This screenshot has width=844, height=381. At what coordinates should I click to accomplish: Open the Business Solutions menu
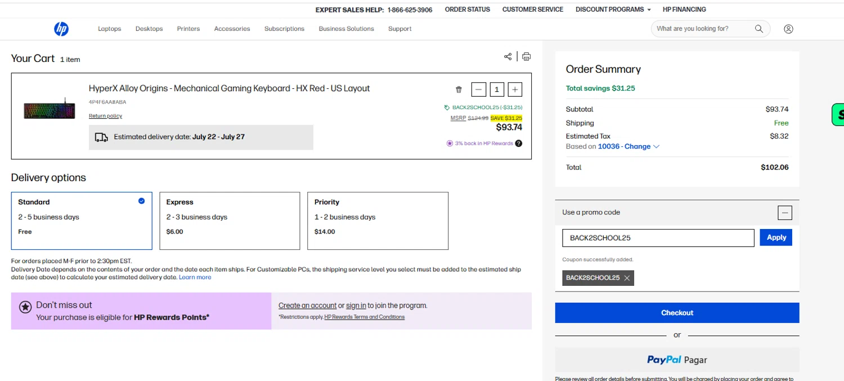click(x=346, y=29)
